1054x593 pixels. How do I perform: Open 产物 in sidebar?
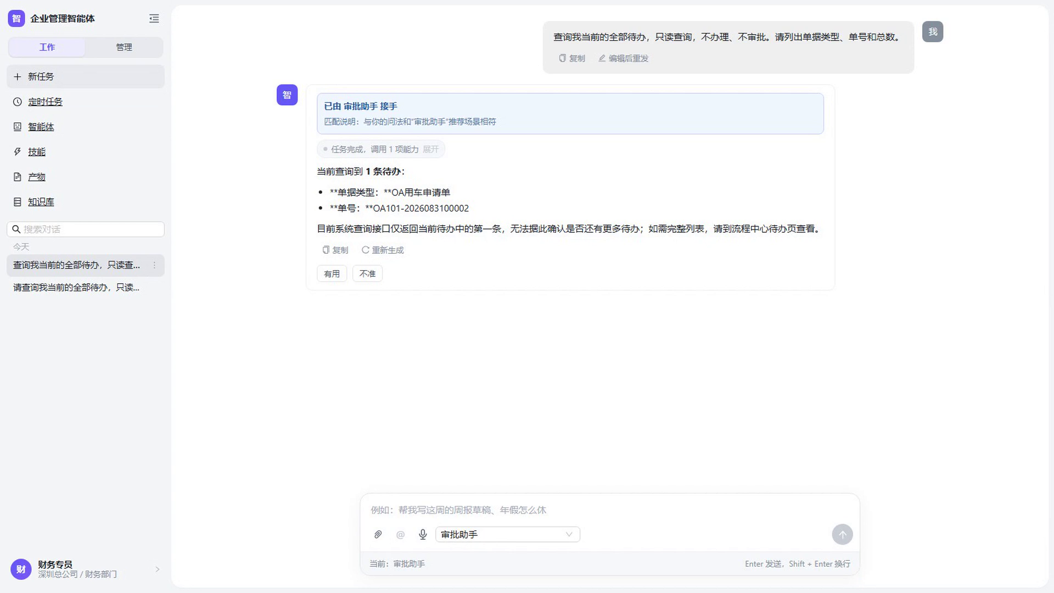[37, 177]
